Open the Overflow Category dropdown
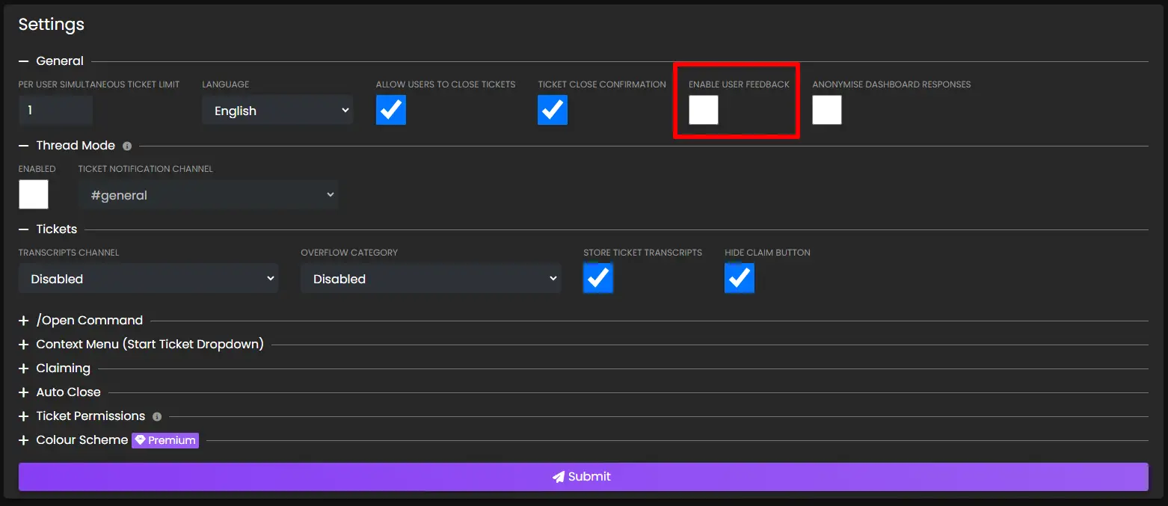 (431, 278)
